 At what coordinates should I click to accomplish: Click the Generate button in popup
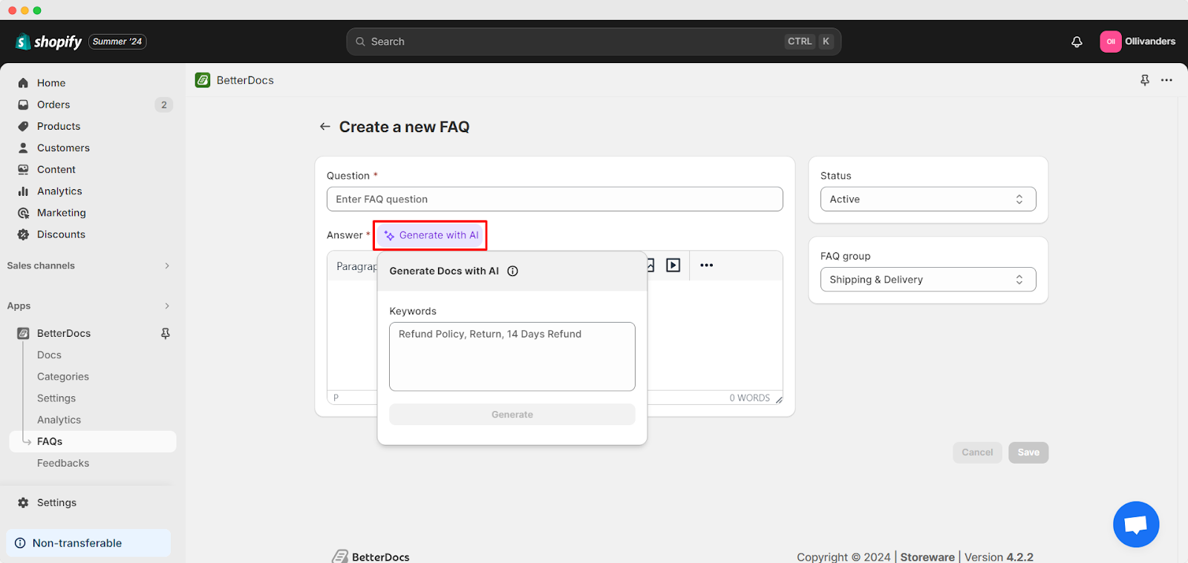[512, 415]
